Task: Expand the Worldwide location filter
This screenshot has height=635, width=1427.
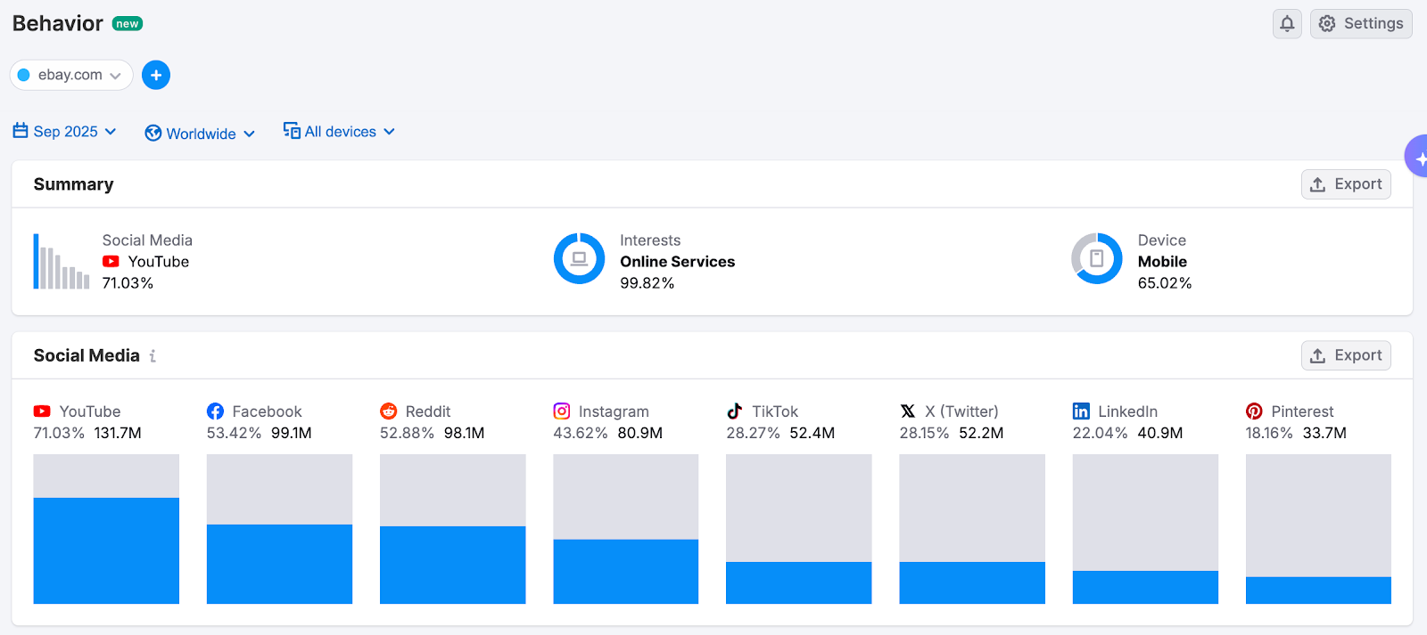Action: pos(200,134)
